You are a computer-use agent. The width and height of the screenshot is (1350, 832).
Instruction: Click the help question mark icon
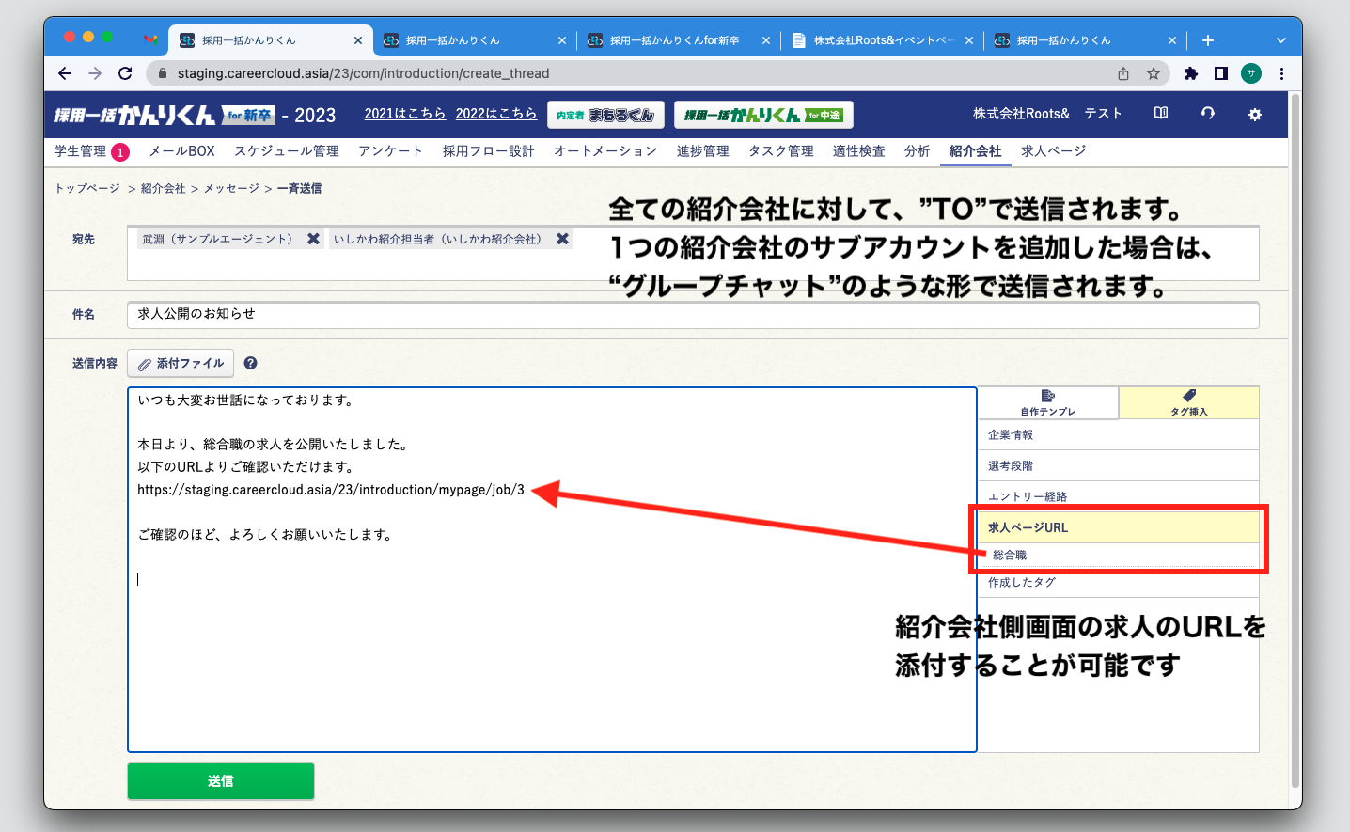(x=251, y=363)
